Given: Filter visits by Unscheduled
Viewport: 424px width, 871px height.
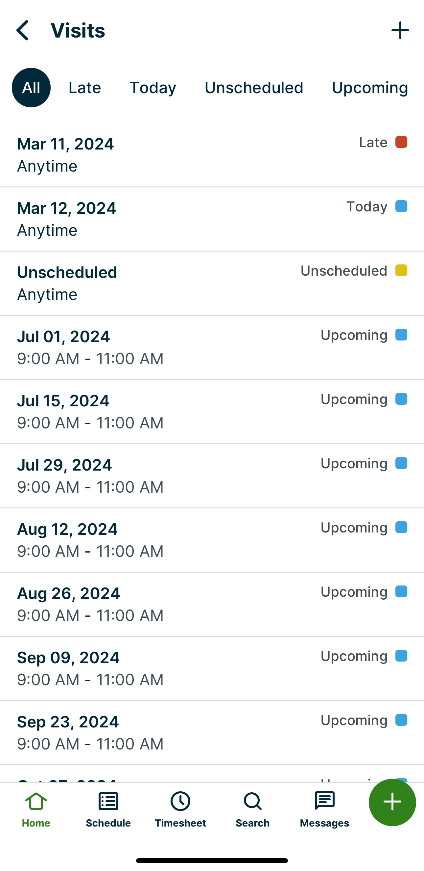Looking at the screenshot, I should coord(254,88).
